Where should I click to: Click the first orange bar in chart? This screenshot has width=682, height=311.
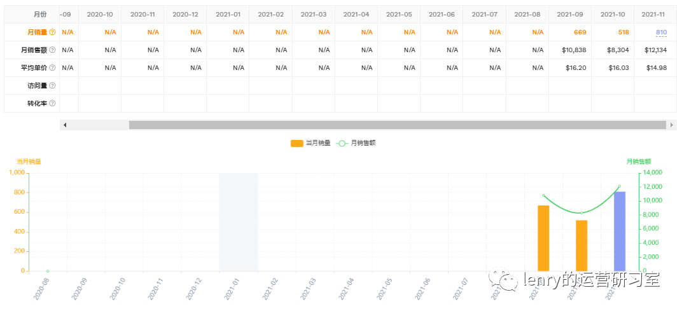pos(543,238)
